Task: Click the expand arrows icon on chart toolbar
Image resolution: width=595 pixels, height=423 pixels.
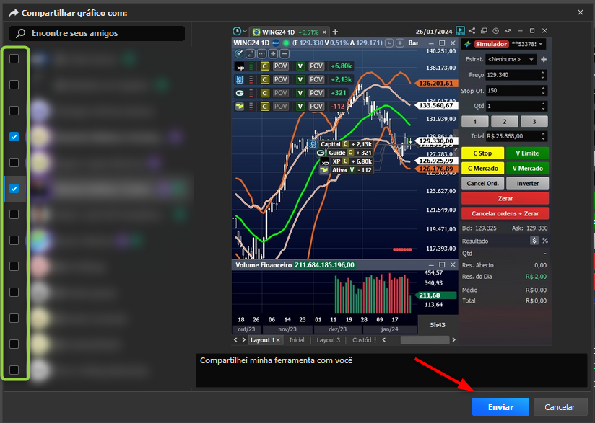Action: 251,54
